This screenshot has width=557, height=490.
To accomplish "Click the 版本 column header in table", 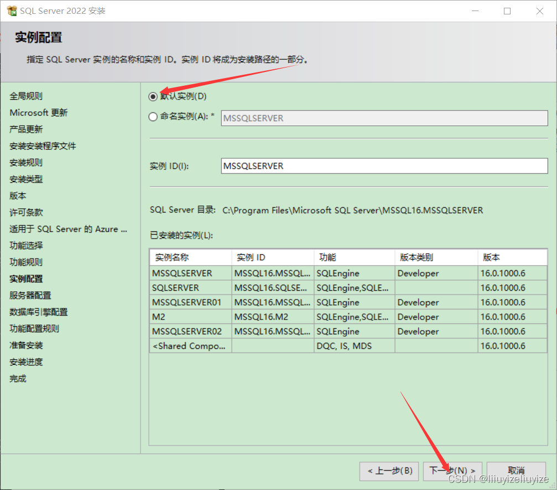I will [512, 257].
